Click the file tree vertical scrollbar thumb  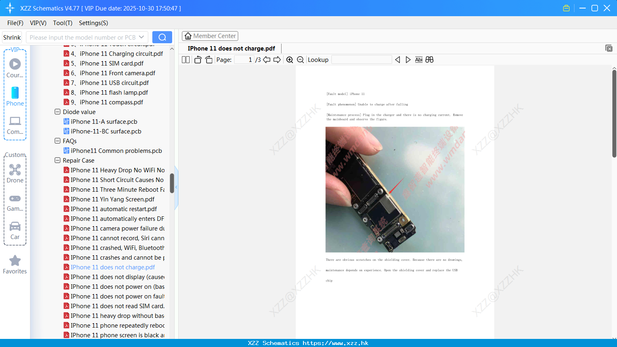pyautogui.click(x=172, y=183)
